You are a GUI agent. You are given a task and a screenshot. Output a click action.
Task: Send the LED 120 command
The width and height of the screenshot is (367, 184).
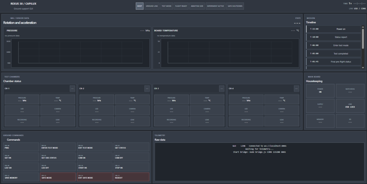[x=21, y=167]
